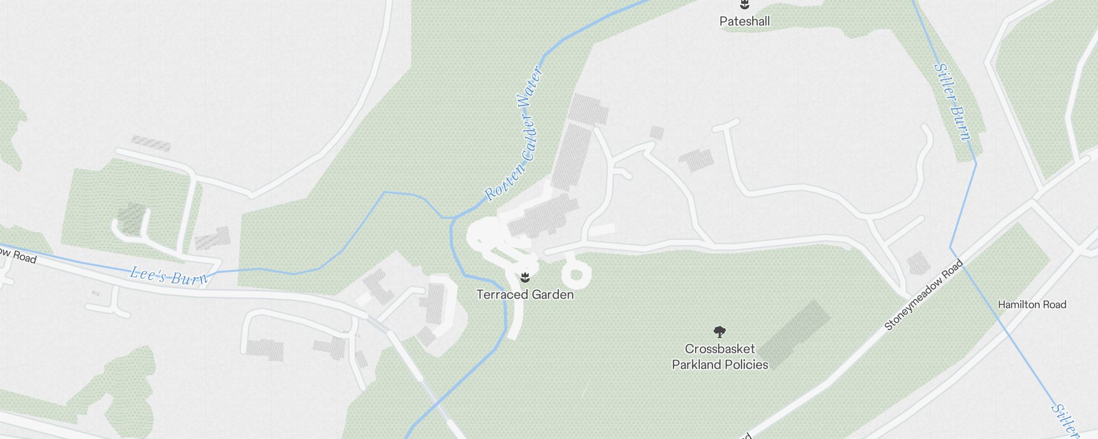Click the long hatched building beside Rotten Calder Water

(571, 157)
